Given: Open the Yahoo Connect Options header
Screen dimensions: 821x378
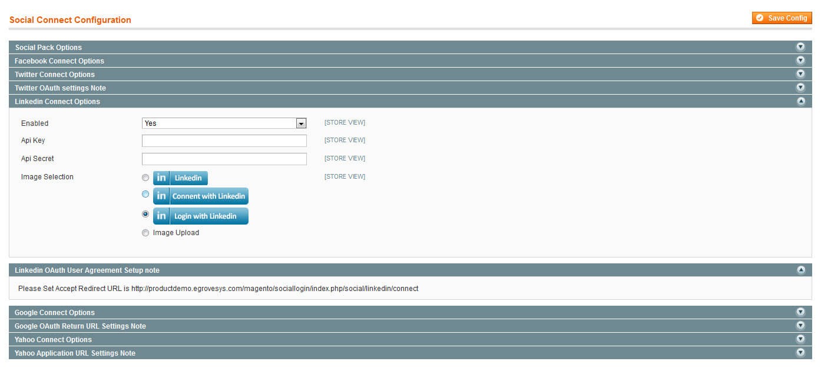Looking at the screenshot, I should click(x=410, y=339).
